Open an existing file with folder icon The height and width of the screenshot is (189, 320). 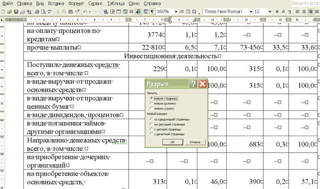9,12
